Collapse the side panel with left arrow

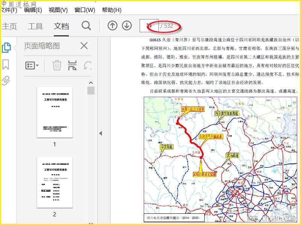point(100,133)
